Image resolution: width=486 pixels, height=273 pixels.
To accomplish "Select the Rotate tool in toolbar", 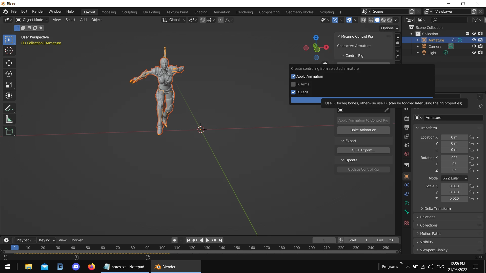I will pyautogui.click(x=9, y=74).
